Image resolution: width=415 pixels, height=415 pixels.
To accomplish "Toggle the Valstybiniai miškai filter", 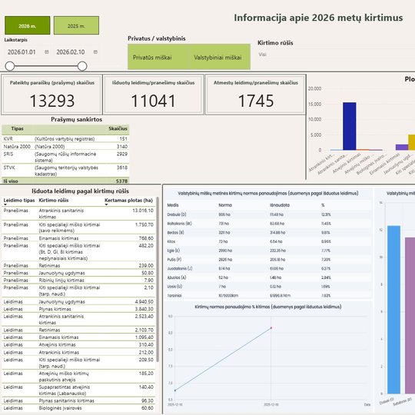I will pyautogui.click(x=217, y=58).
